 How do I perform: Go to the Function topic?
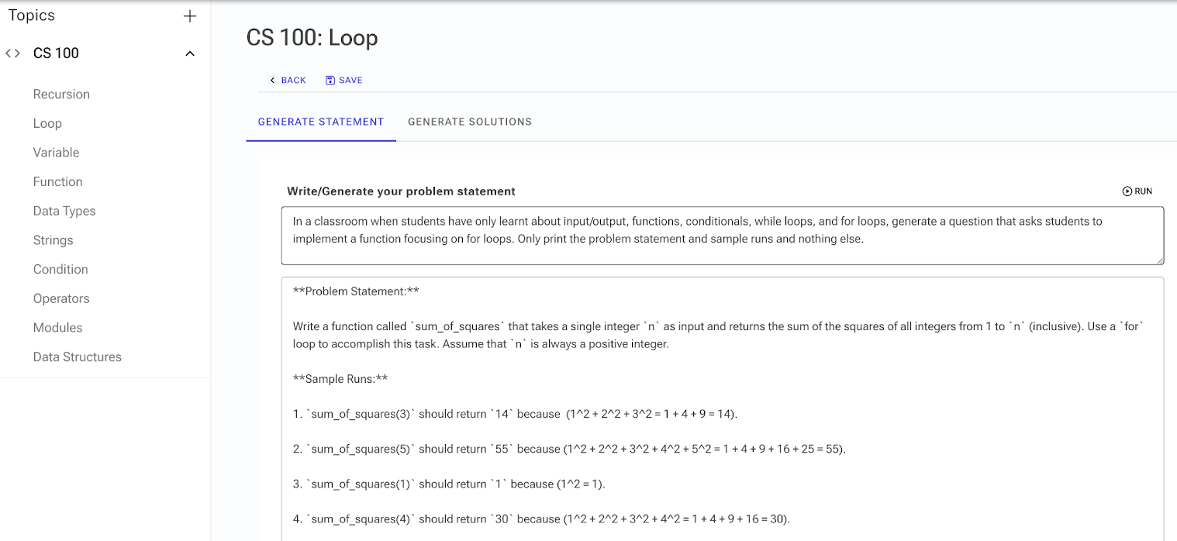pos(57,182)
